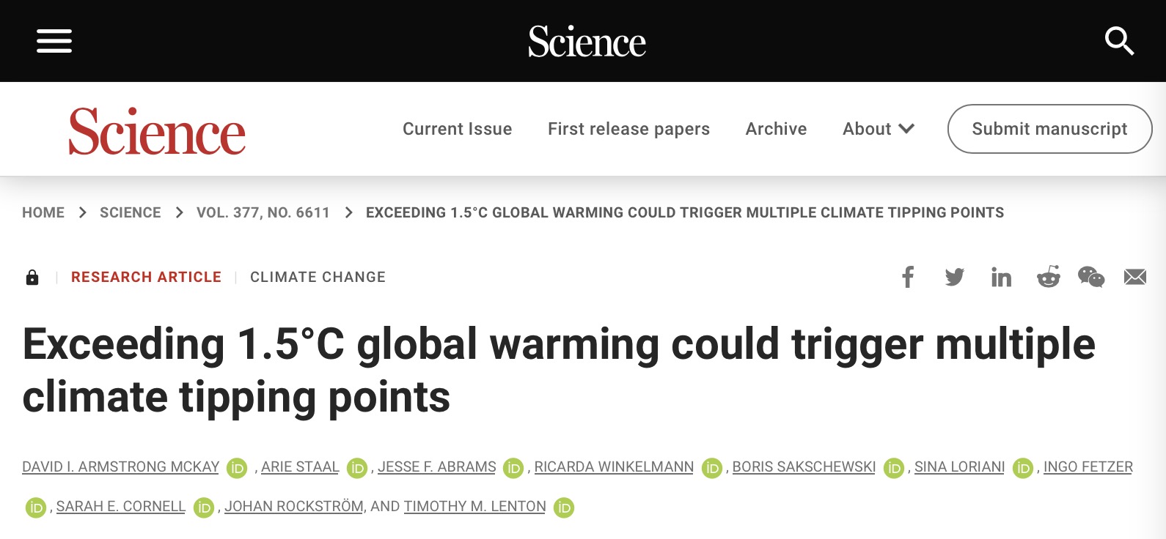Image resolution: width=1166 pixels, height=539 pixels.
Task: Open the search magnifier icon
Action: [1119, 41]
